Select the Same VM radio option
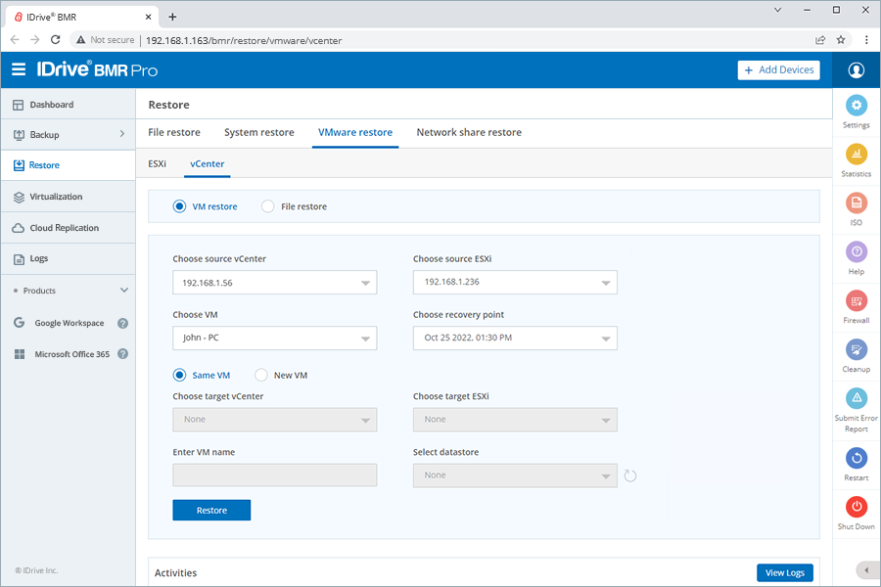Screen dimensions: 881x587 pos(179,375)
